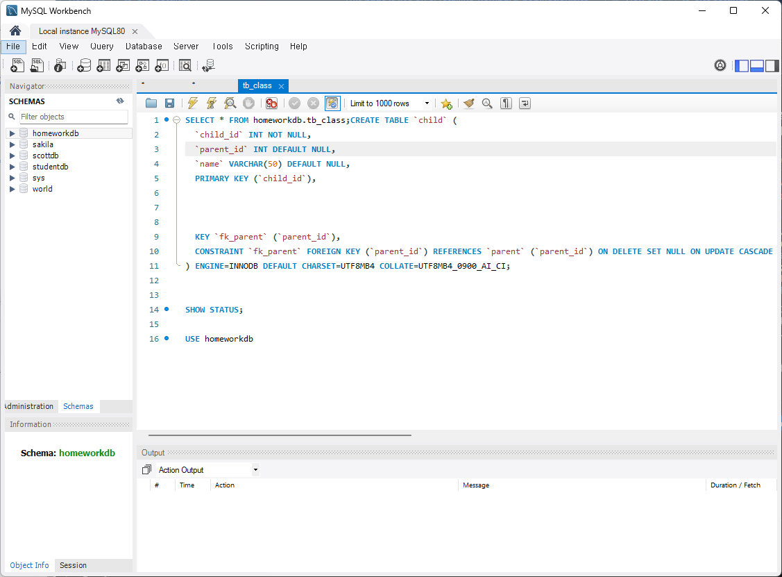
Task: Switch to the Administration tab
Action: click(x=29, y=406)
